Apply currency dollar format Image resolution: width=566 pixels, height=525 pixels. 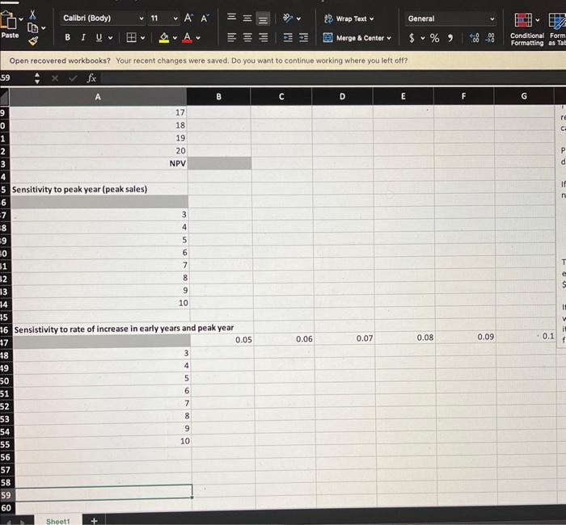pyautogui.click(x=412, y=38)
